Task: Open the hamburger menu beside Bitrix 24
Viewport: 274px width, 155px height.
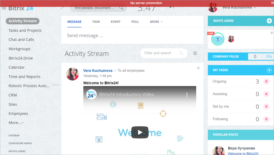Action: click(x=4, y=8)
